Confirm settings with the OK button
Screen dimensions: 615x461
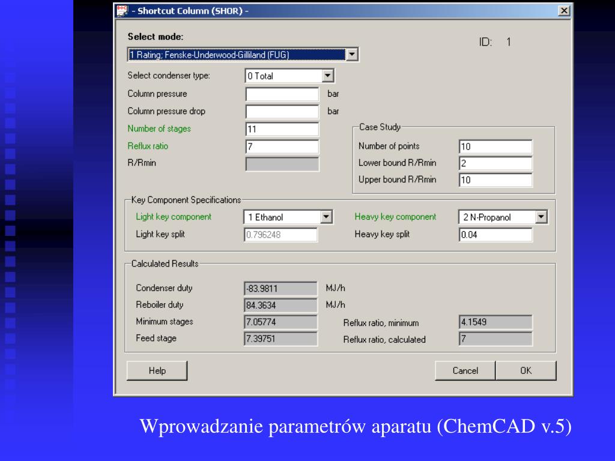click(x=526, y=371)
